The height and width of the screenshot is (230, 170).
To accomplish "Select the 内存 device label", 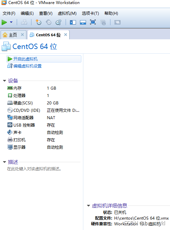I will (x=17, y=88).
